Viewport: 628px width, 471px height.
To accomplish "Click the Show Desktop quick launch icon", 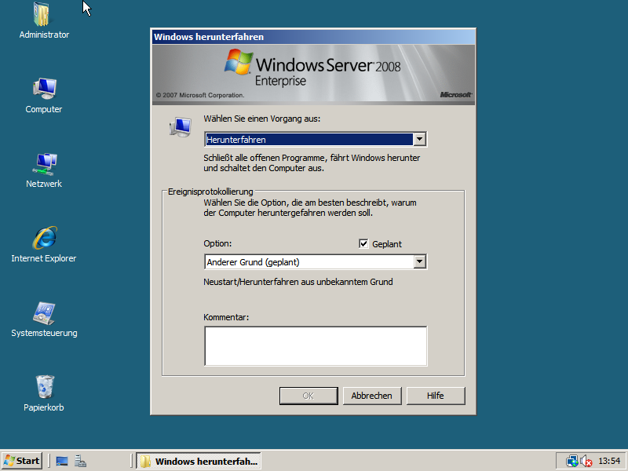I will coord(62,461).
